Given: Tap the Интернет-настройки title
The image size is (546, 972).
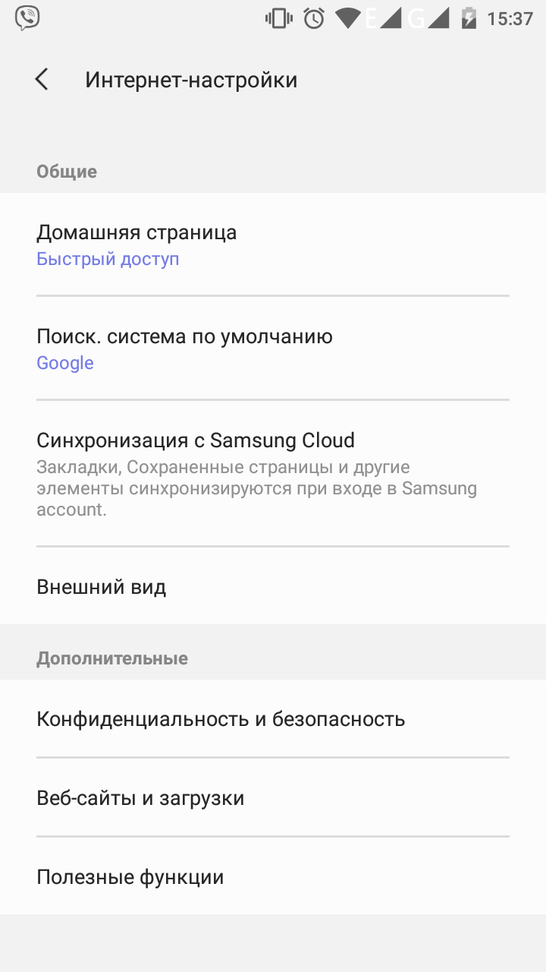Looking at the screenshot, I should (x=191, y=80).
